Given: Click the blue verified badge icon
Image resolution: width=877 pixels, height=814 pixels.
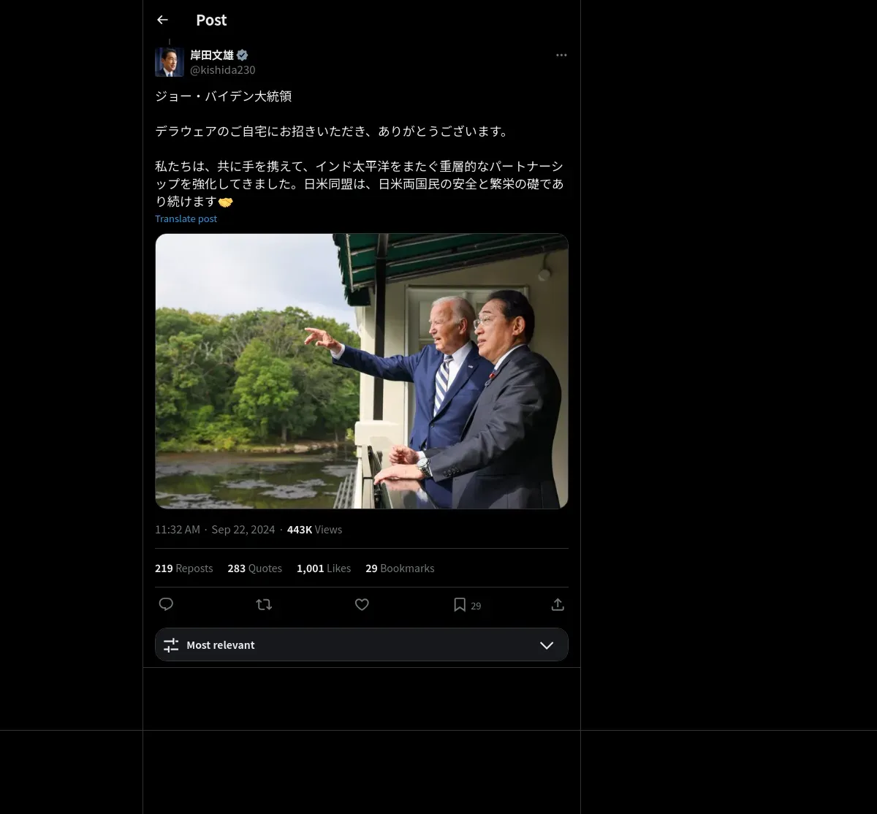Looking at the screenshot, I should pyautogui.click(x=242, y=55).
